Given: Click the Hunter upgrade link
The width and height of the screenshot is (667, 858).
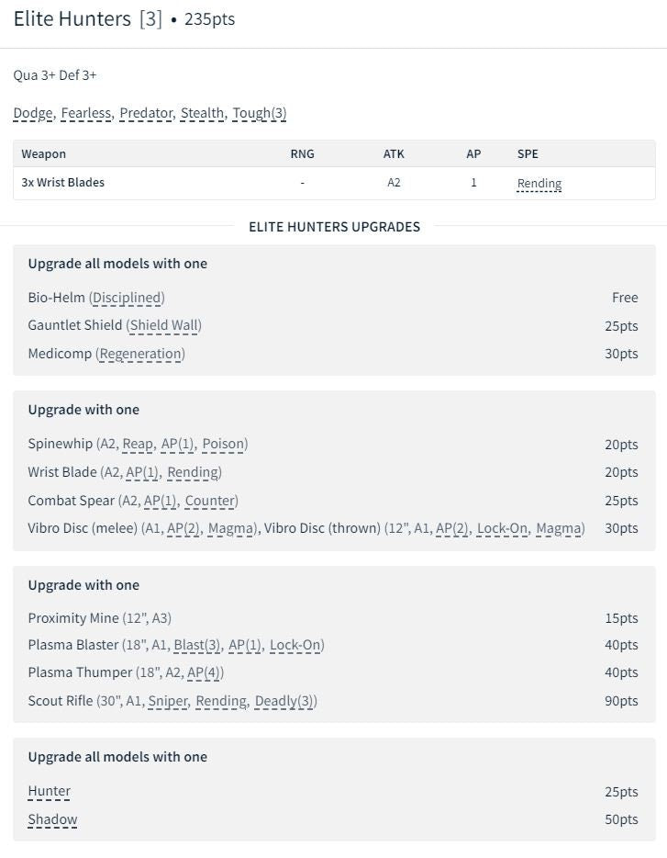Looking at the screenshot, I should pyautogui.click(x=49, y=791).
